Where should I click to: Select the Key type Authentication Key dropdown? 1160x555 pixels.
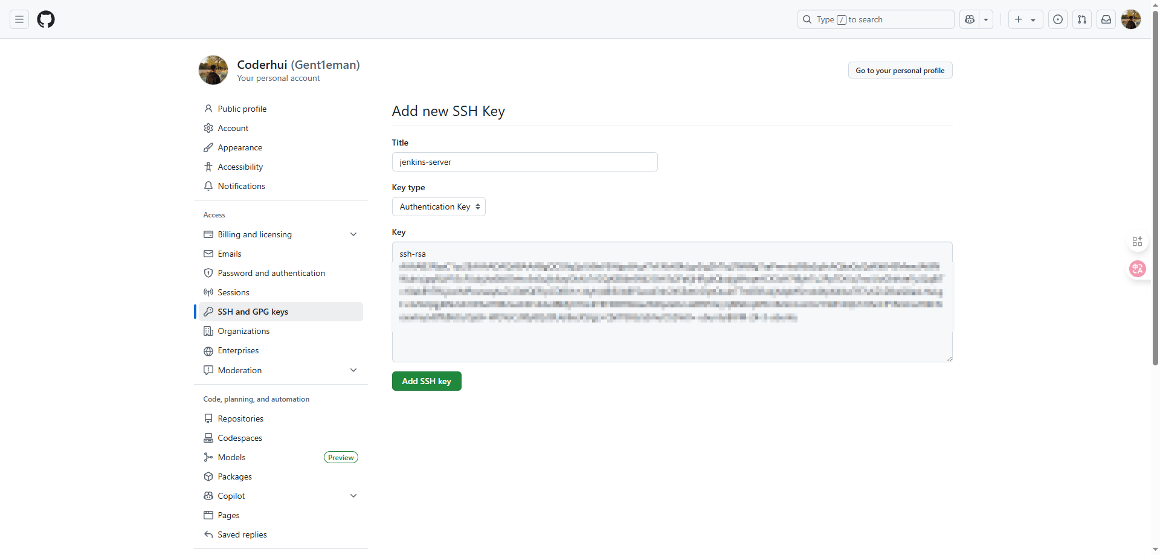(x=439, y=207)
